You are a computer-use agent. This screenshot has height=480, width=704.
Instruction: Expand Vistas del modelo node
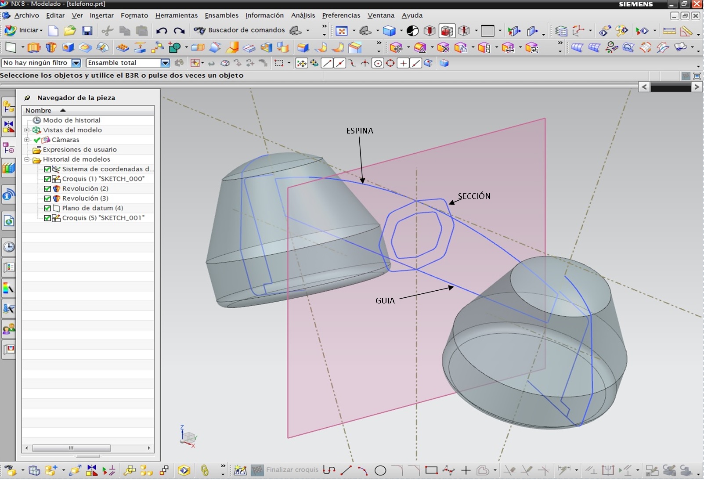[27, 130]
